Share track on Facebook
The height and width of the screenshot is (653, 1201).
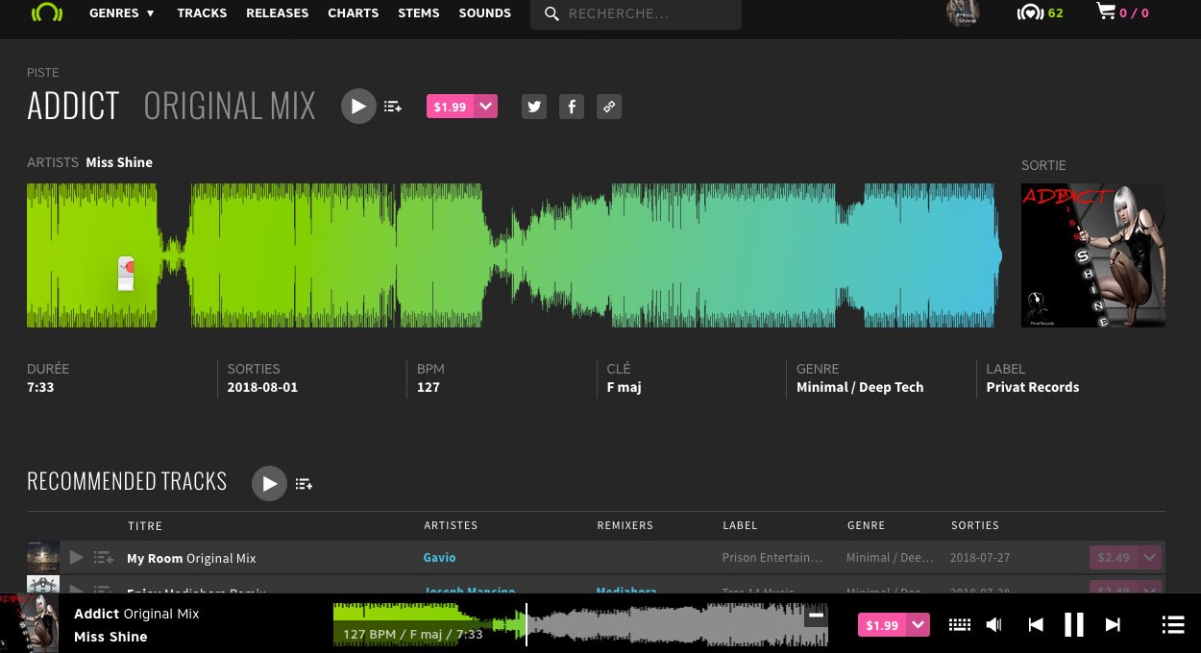[572, 107]
